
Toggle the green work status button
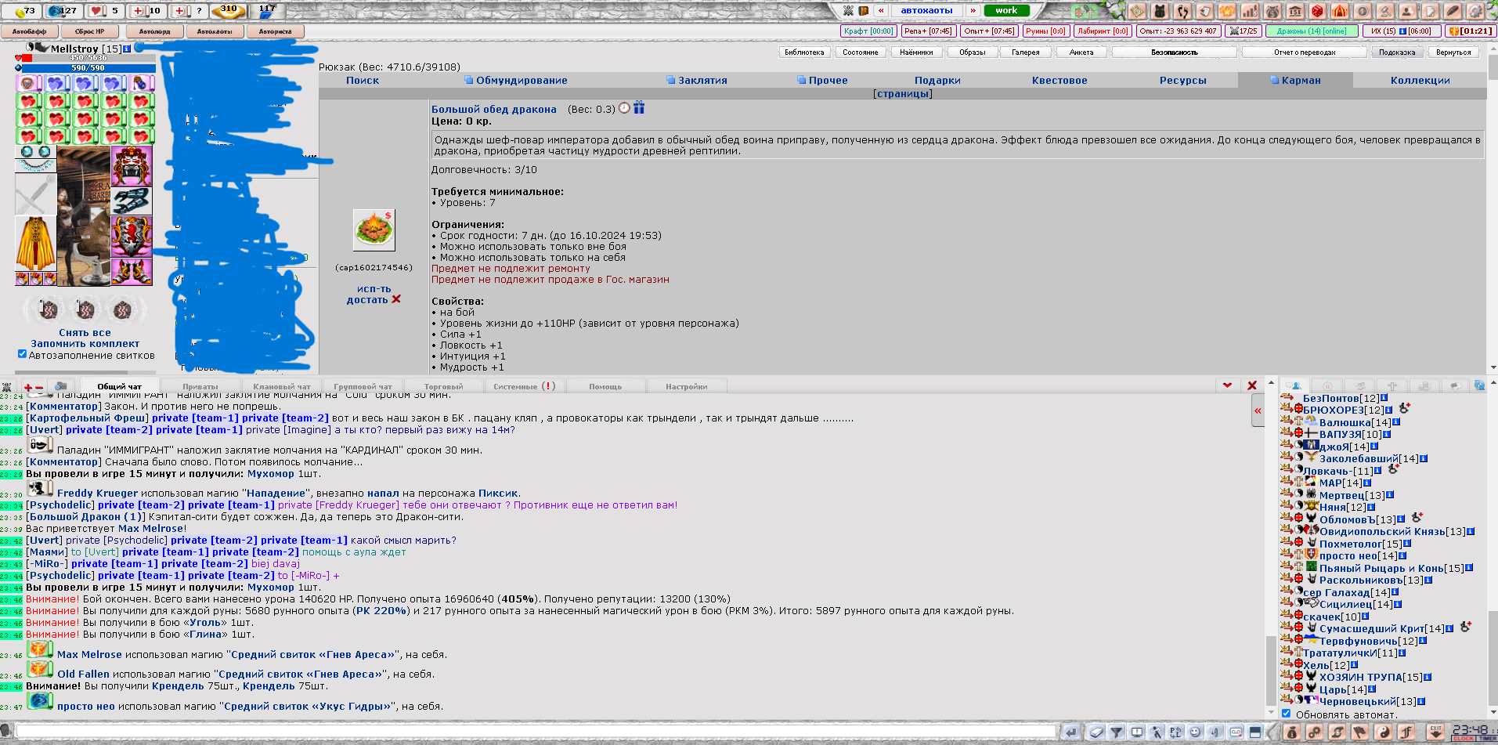click(x=1006, y=10)
